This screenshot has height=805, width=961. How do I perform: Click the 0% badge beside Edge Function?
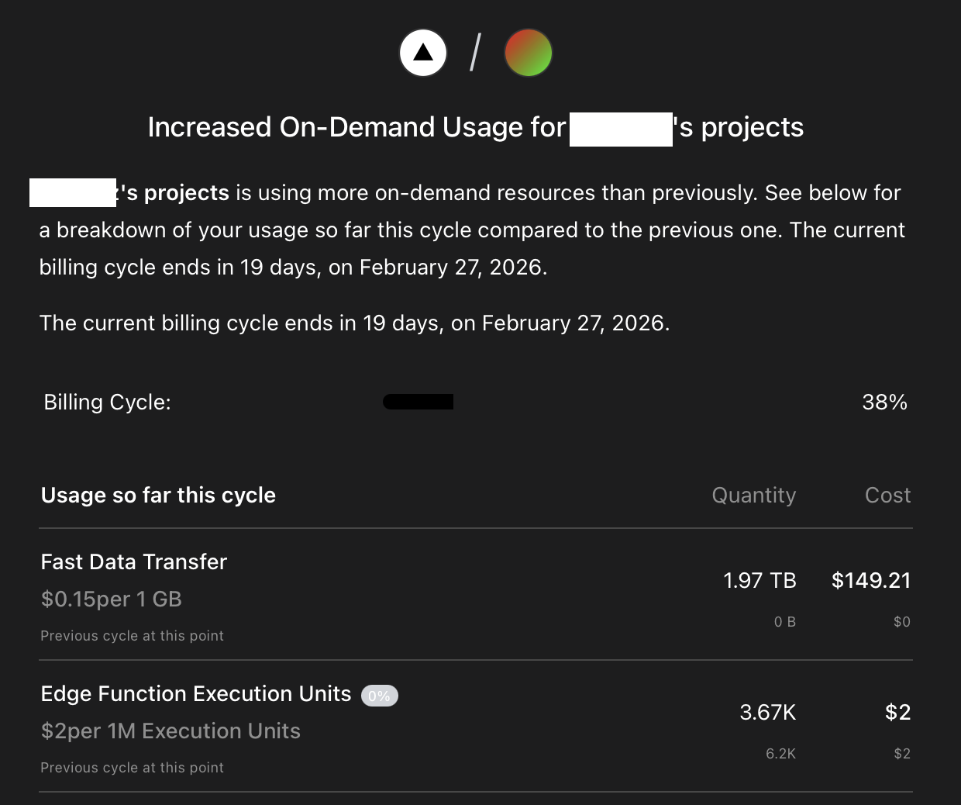click(x=379, y=696)
